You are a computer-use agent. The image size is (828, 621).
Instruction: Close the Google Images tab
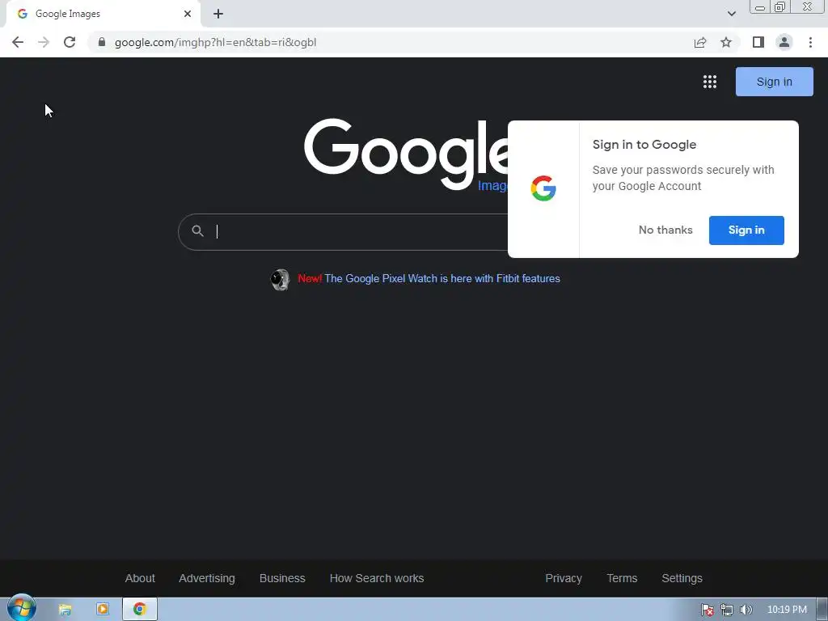[x=188, y=14]
